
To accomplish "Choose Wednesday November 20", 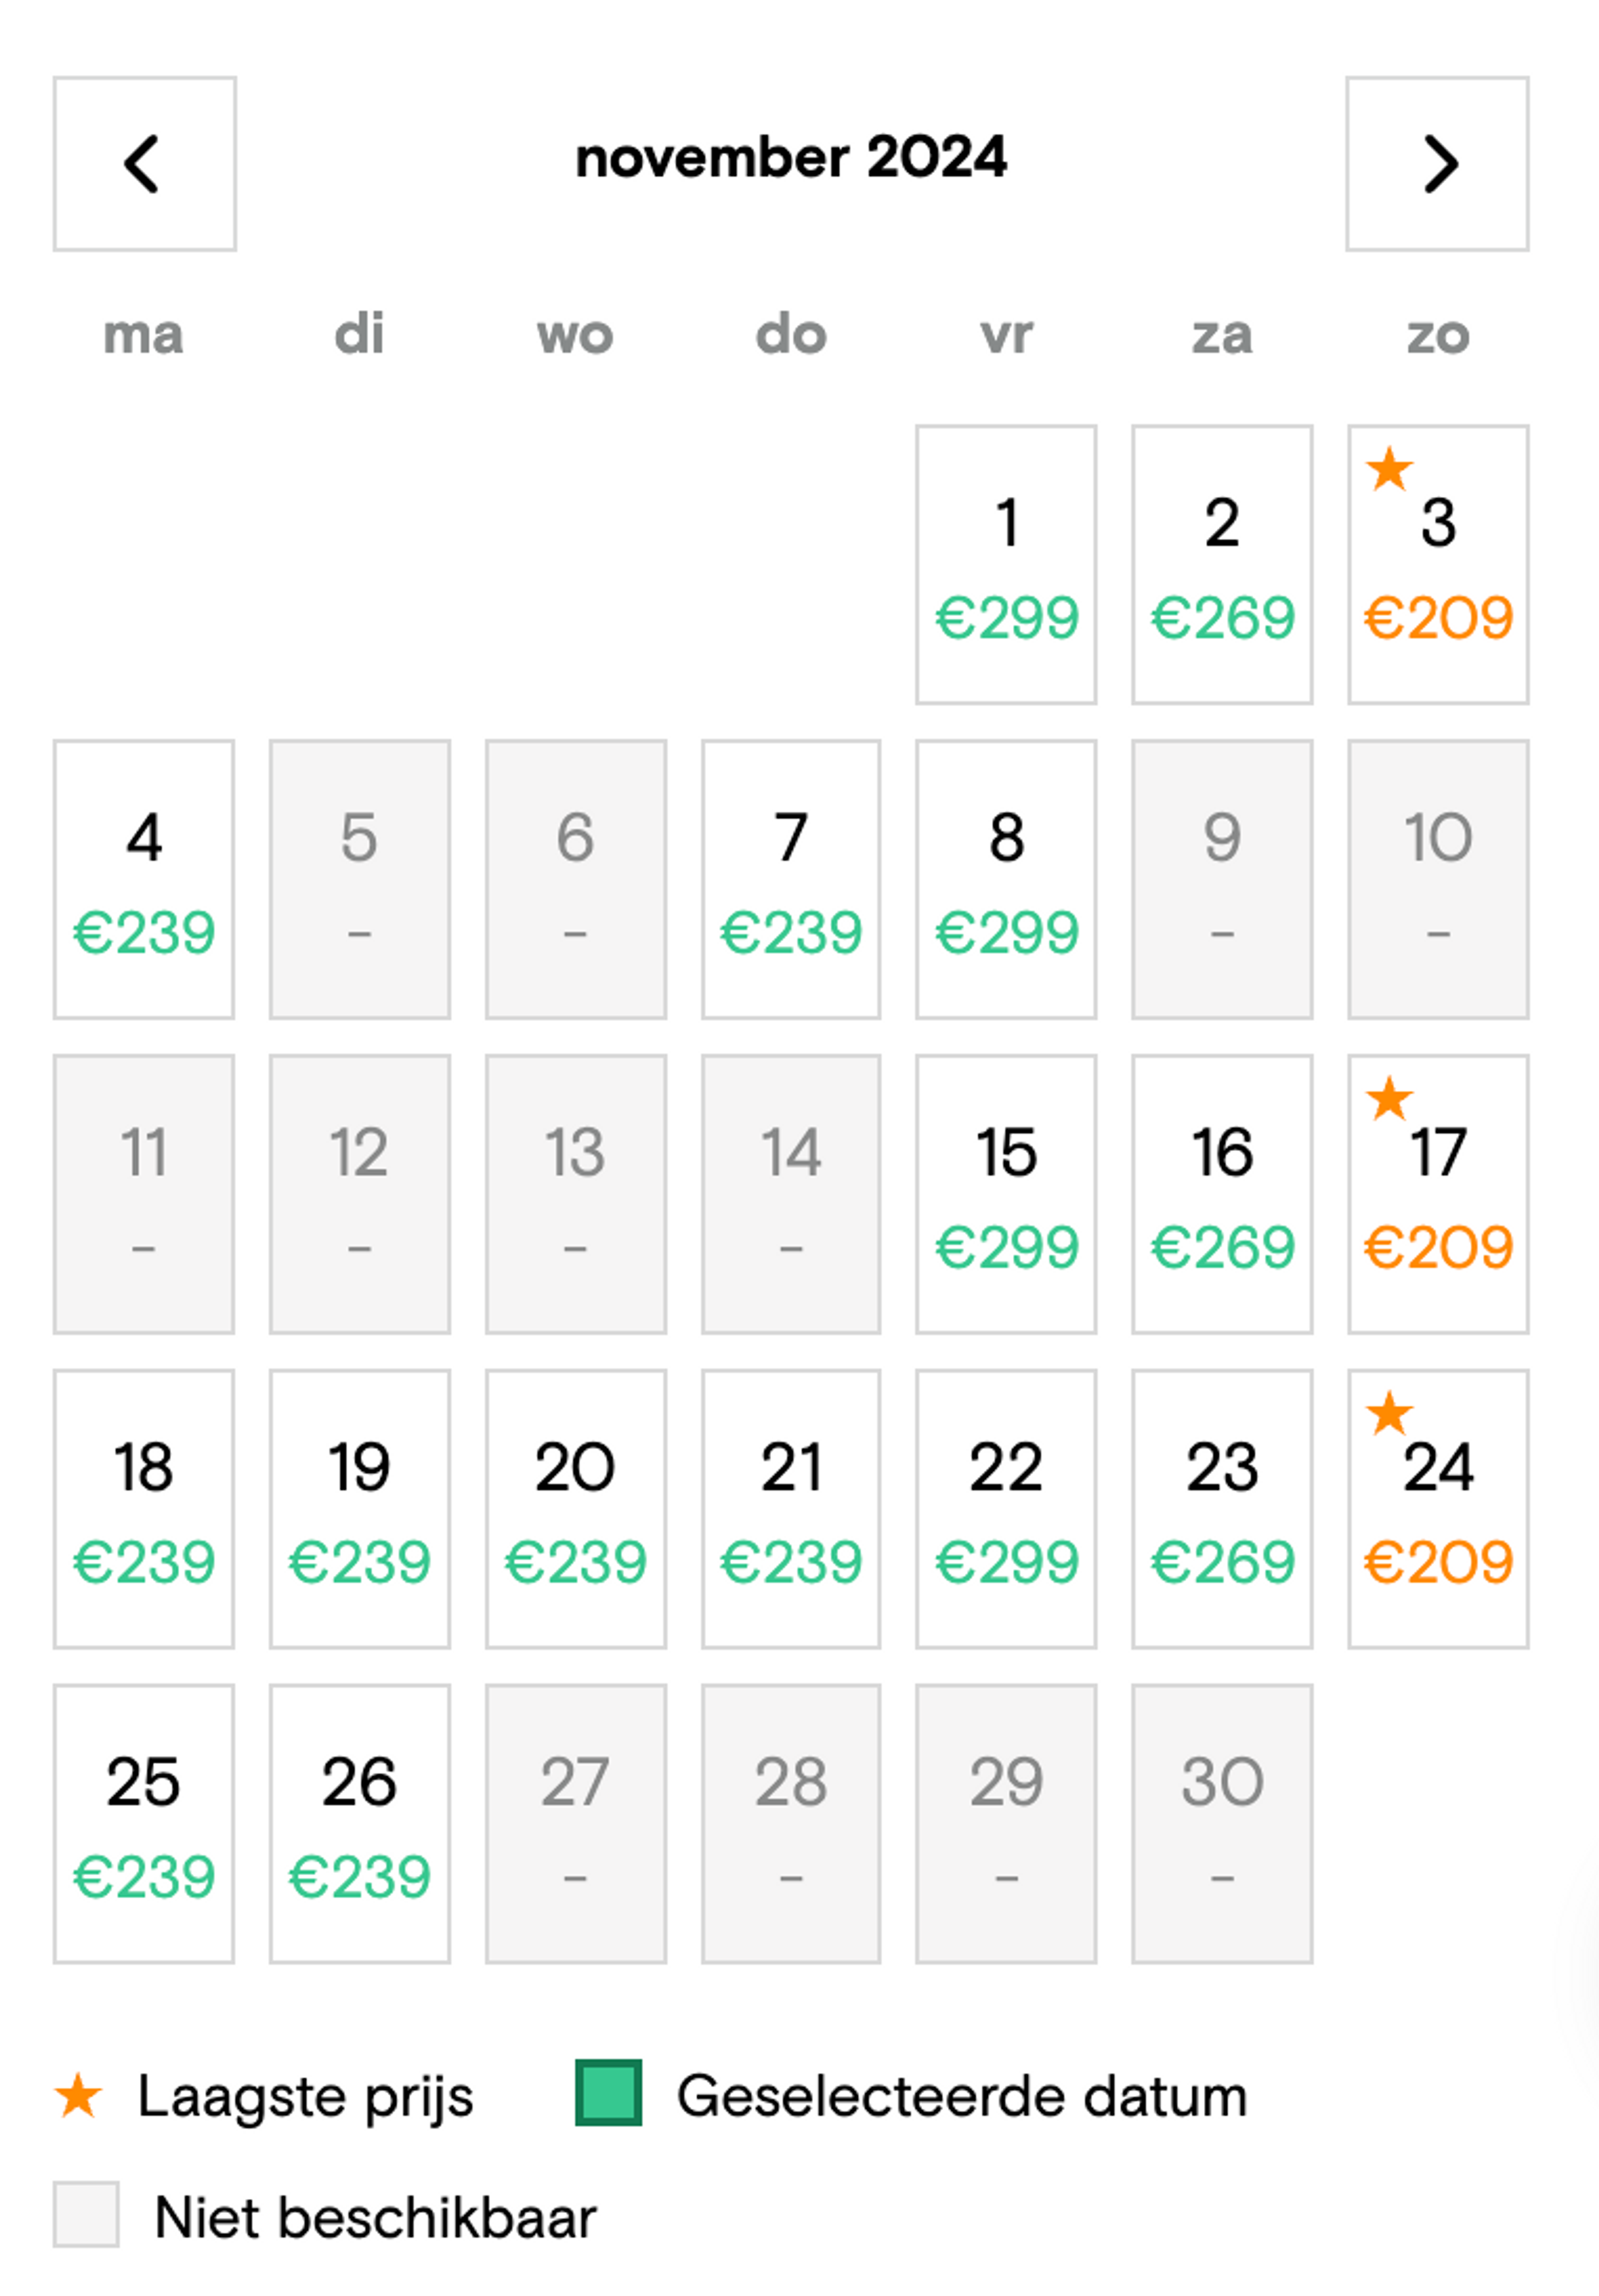I will pos(575,1509).
